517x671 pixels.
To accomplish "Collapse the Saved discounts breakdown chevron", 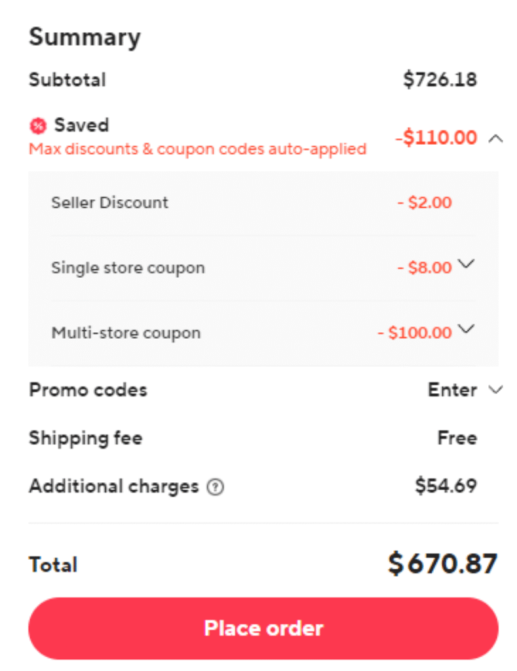I will coord(495,138).
